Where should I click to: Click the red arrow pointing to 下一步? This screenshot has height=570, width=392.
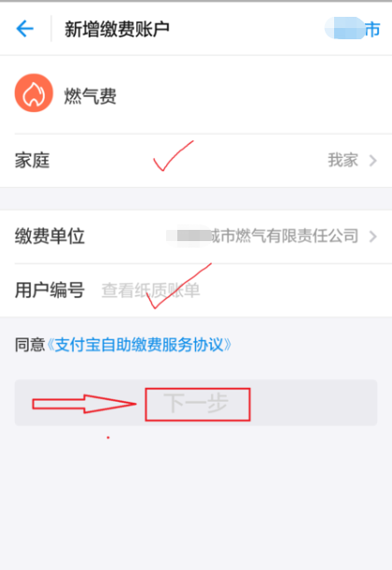point(84,404)
